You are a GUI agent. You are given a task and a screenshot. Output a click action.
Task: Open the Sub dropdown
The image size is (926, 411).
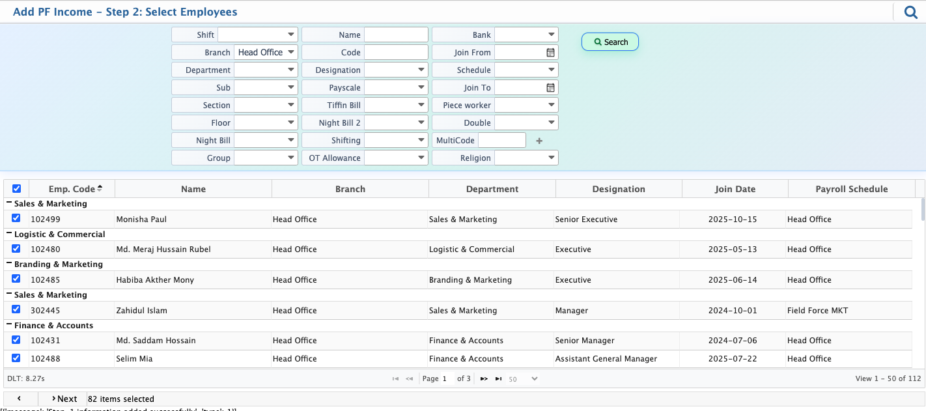[x=266, y=87]
